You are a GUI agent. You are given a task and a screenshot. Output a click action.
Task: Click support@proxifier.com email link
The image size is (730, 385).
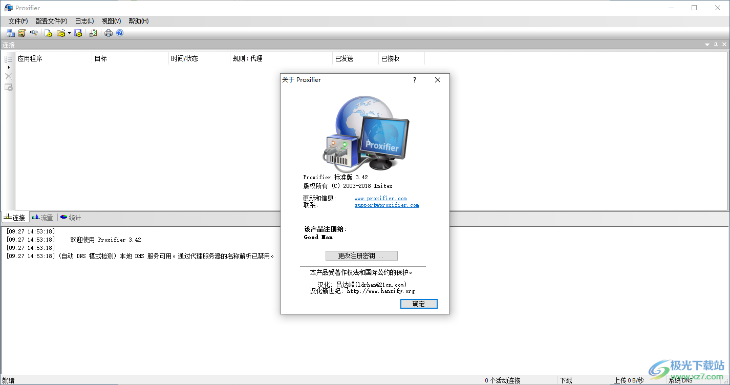(x=387, y=205)
